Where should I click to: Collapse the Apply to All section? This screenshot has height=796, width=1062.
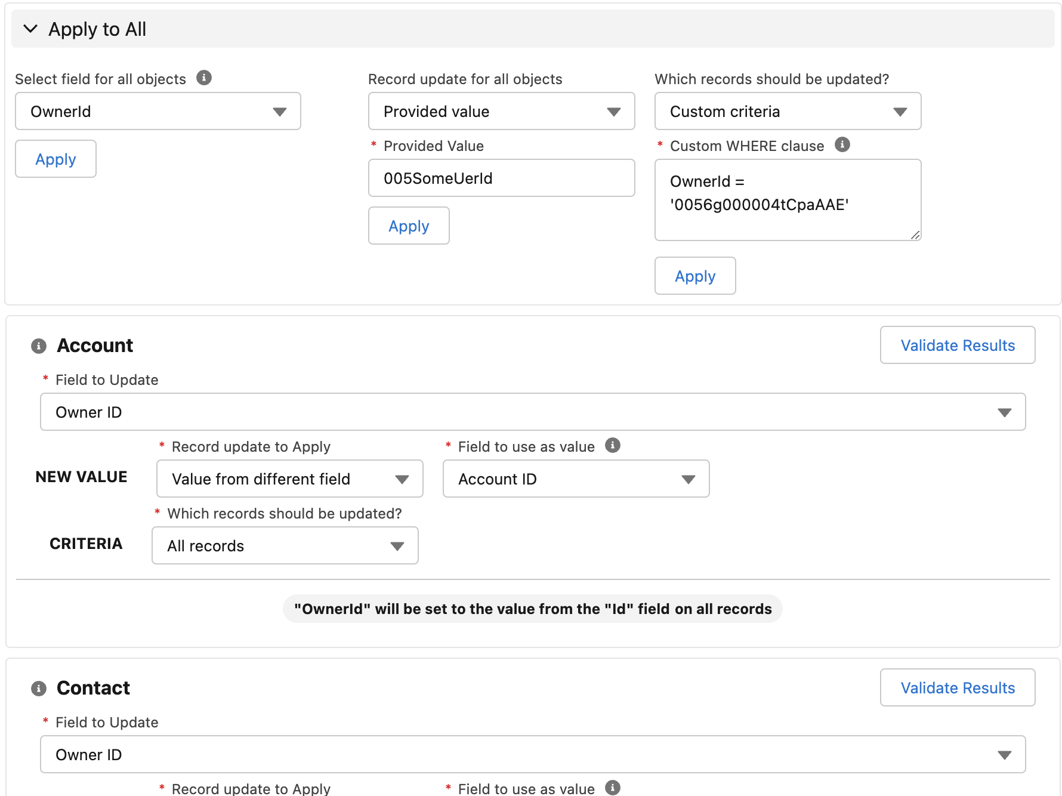tap(30, 29)
